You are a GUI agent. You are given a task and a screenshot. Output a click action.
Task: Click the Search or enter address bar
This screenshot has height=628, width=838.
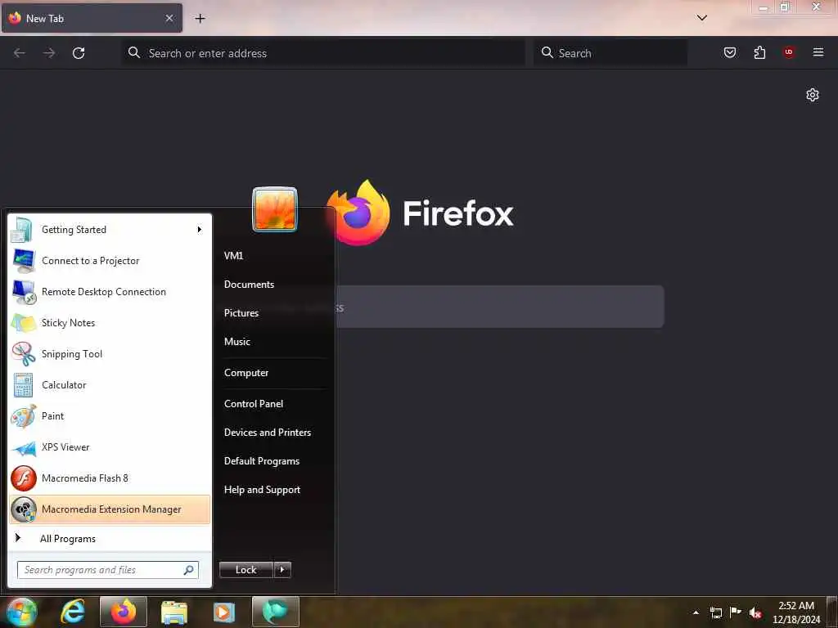coord(323,53)
